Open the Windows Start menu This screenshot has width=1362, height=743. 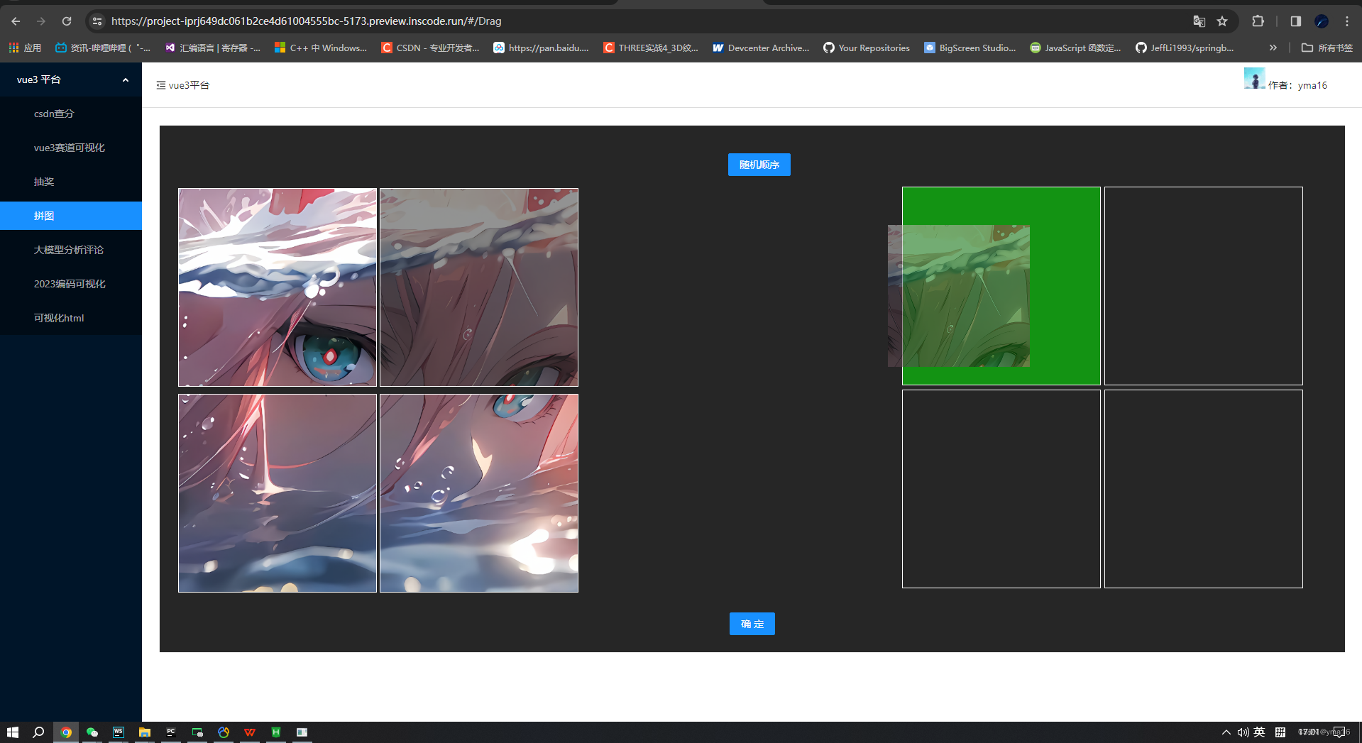click(x=13, y=732)
